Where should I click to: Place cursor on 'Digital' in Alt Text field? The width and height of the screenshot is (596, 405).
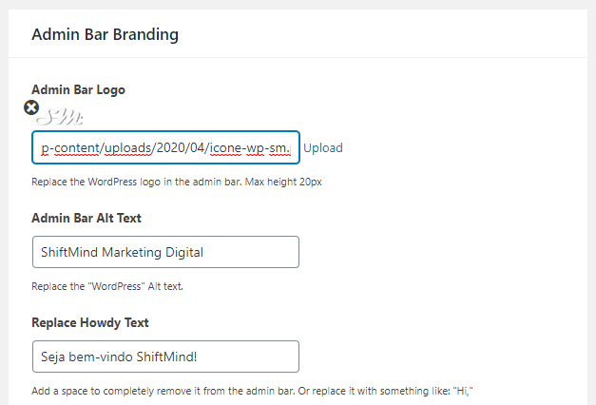coord(182,252)
